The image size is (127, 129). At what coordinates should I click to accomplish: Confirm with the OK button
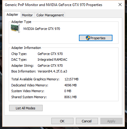[62, 121]
